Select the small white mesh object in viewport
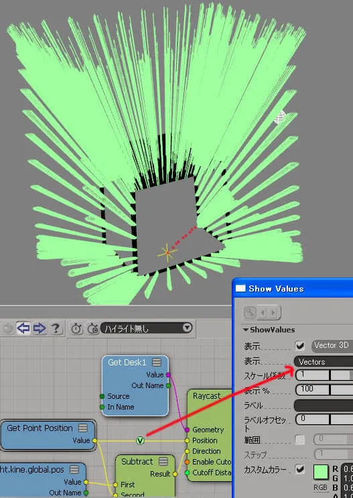Image resolution: width=353 pixels, height=498 pixels. click(x=279, y=117)
